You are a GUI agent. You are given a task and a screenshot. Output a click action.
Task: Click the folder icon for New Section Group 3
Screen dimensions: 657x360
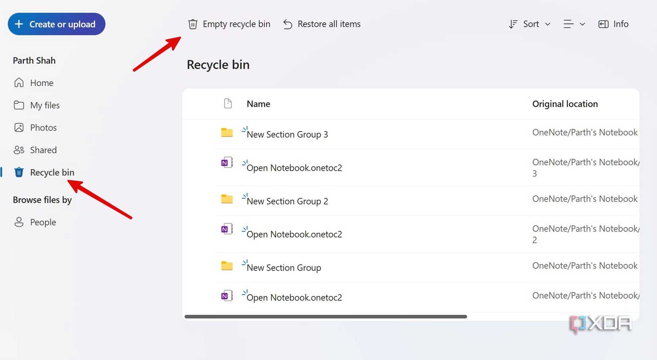[x=227, y=132]
